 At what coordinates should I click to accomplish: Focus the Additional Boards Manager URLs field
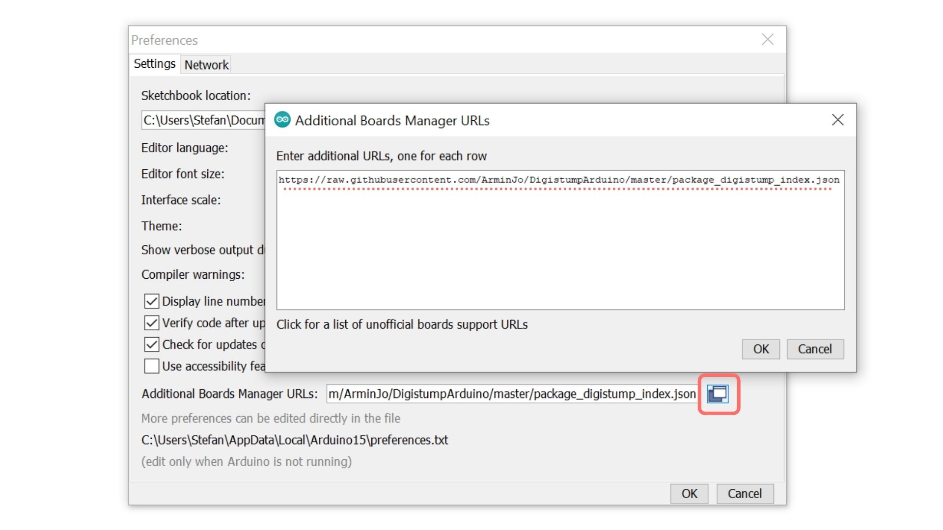(512, 394)
